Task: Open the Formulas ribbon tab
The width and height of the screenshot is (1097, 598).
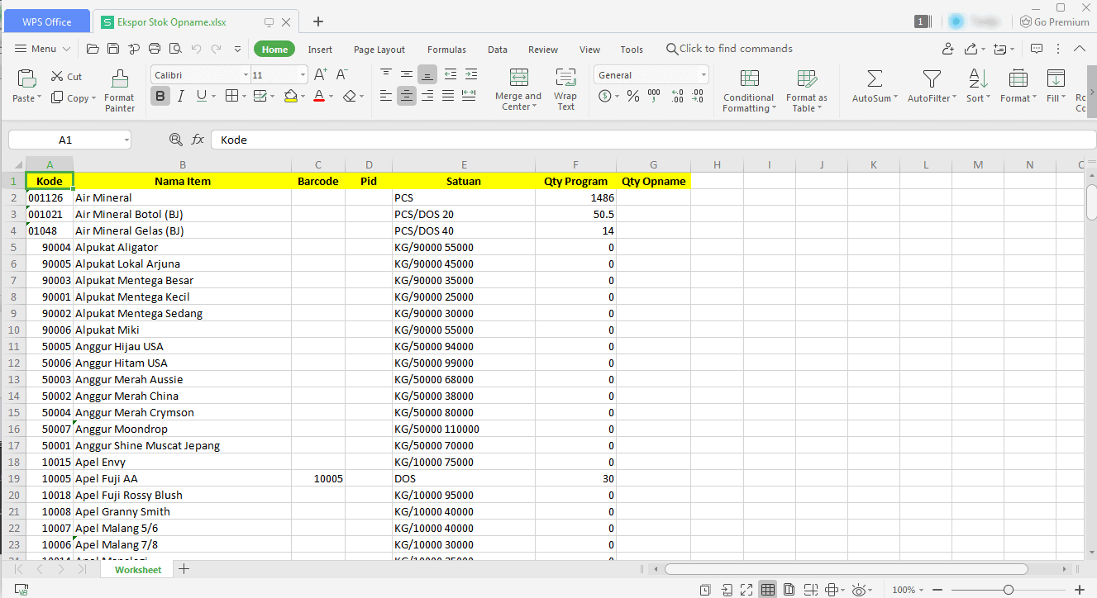Action: tap(446, 50)
